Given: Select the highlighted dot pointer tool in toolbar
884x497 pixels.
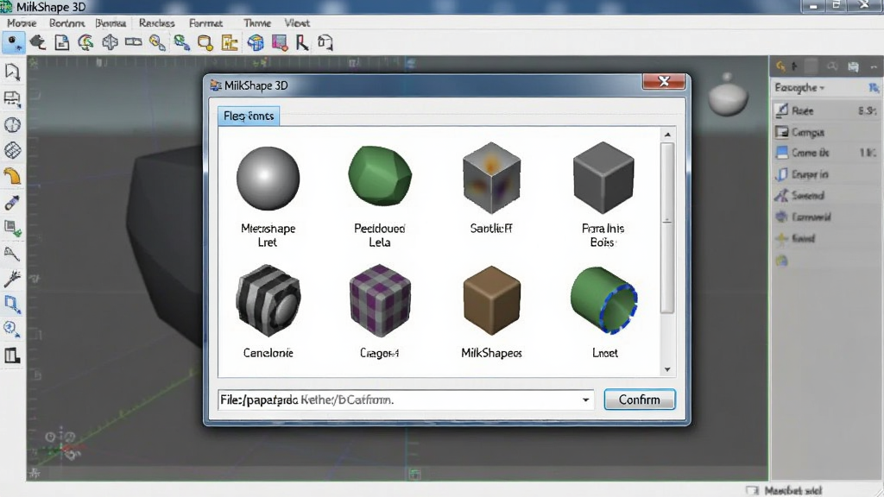Looking at the screenshot, I should click(x=13, y=43).
